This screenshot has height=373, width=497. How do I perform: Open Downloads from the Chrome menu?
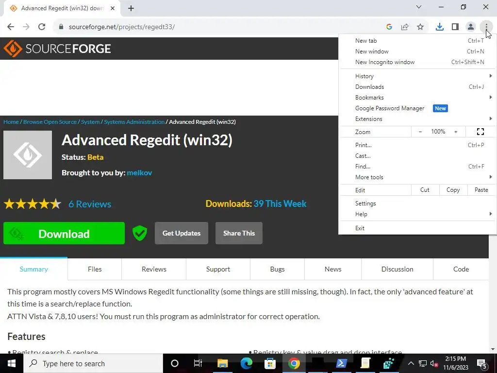pos(417,87)
